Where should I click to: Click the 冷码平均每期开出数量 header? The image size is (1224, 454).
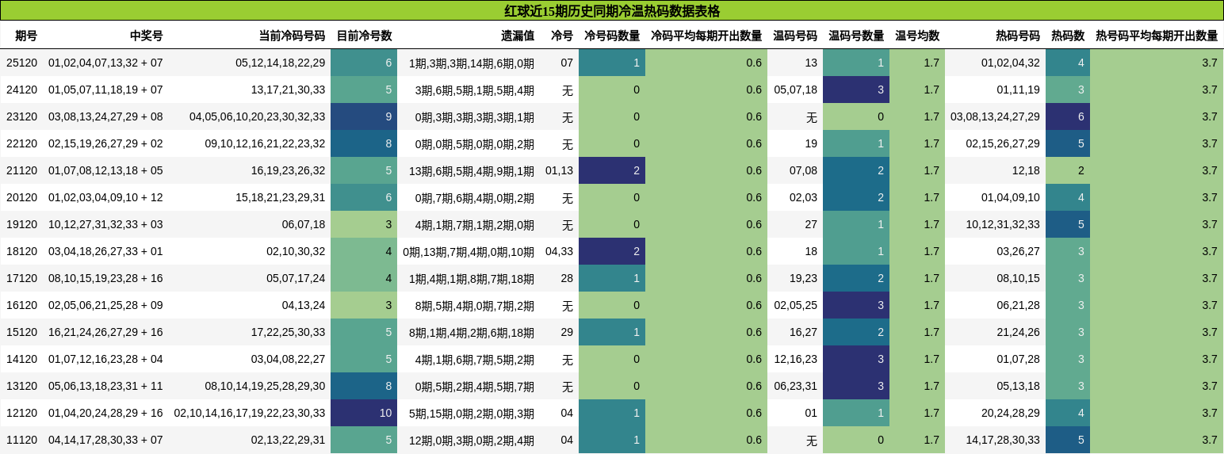pyautogui.click(x=706, y=36)
